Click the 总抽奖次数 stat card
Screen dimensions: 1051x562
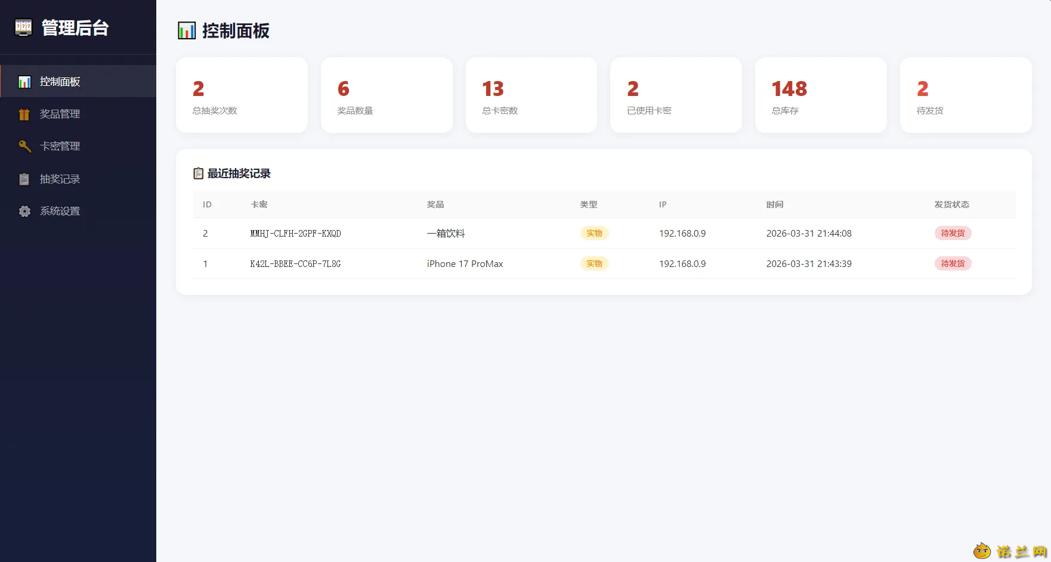pos(242,95)
